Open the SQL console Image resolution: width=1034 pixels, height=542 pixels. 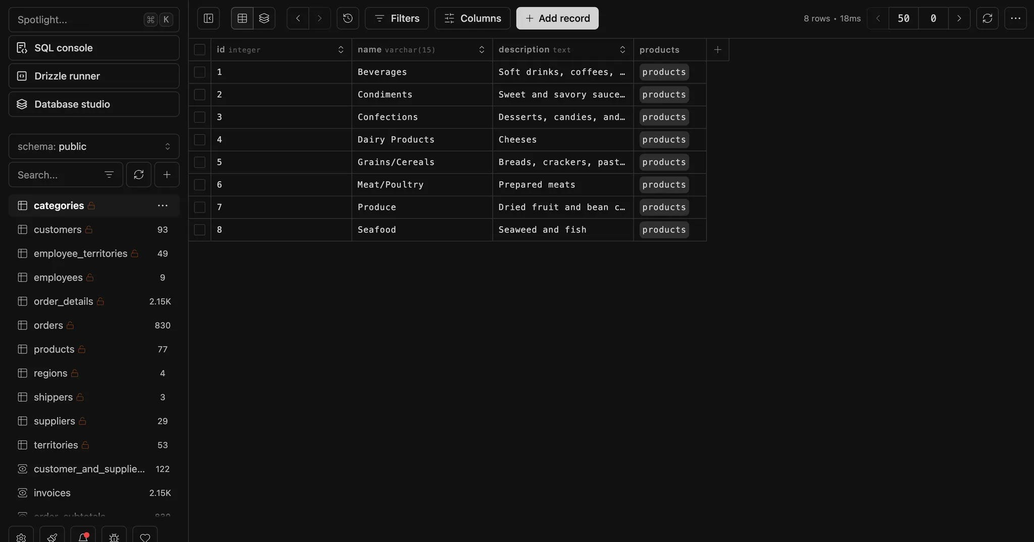[x=94, y=48]
